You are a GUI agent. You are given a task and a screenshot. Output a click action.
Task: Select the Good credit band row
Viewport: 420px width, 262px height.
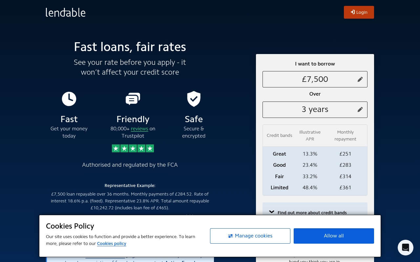(315, 165)
